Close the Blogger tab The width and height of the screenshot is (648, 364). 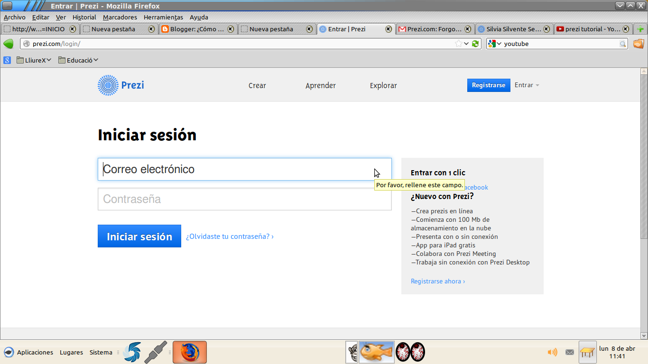[x=231, y=29]
